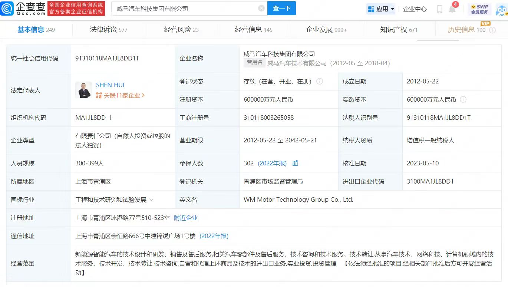The image size is (508, 287).
Task: Click English name WM Motor Technology Group
Action: click(x=298, y=199)
